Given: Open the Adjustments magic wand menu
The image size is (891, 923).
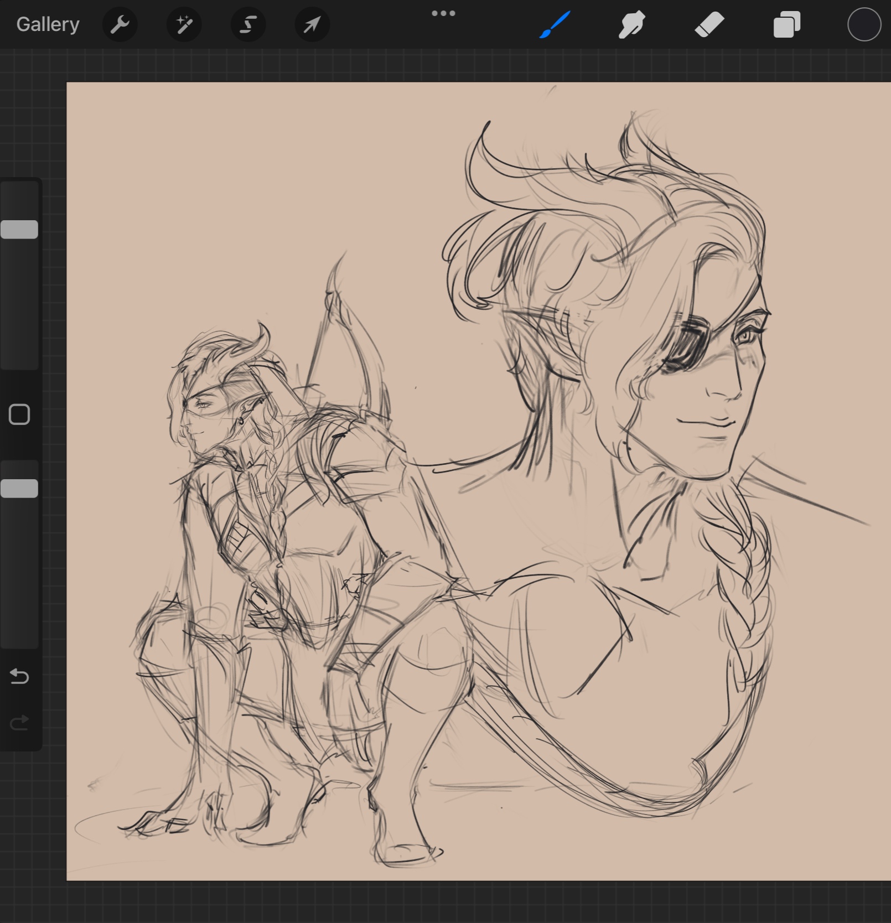Looking at the screenshot, I should [184, 24].
